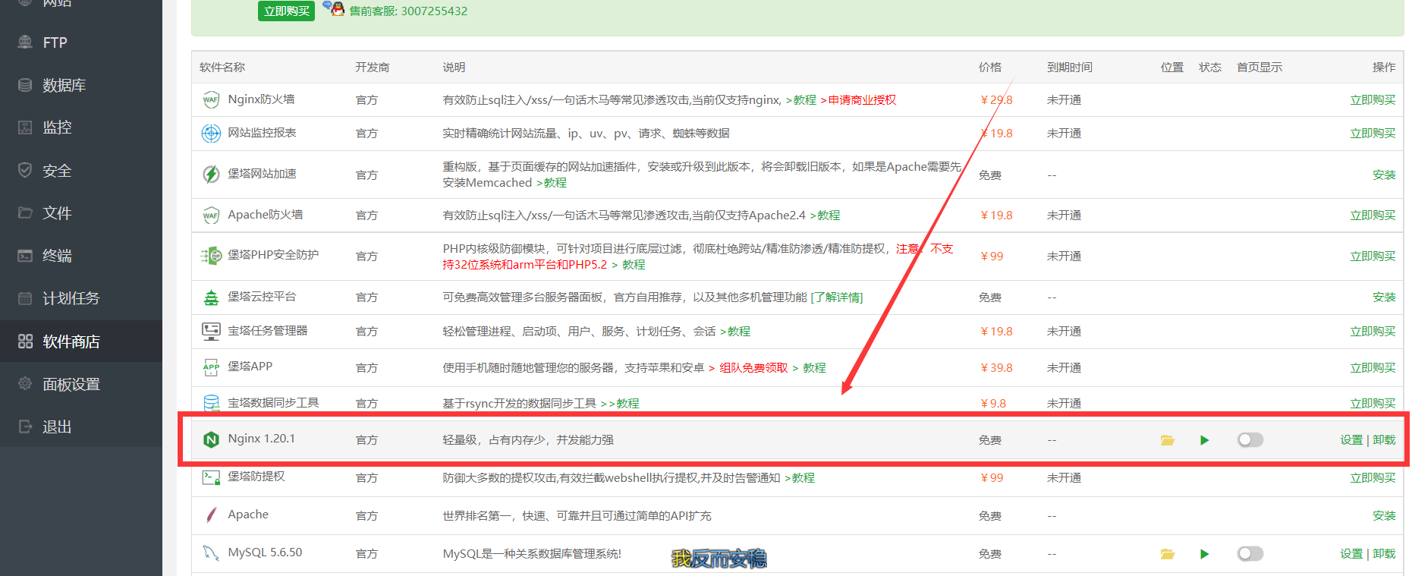Screen dimensions: 1412x576
Task: Click the 堡塔PHP安全防护 icon
Action: [x=211, y=256]
